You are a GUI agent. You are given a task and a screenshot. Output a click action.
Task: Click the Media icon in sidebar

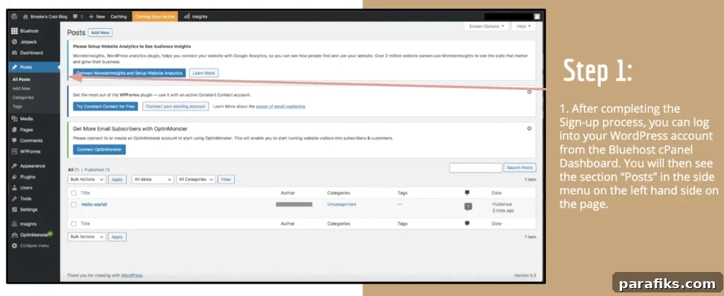[x=15, y=119]
